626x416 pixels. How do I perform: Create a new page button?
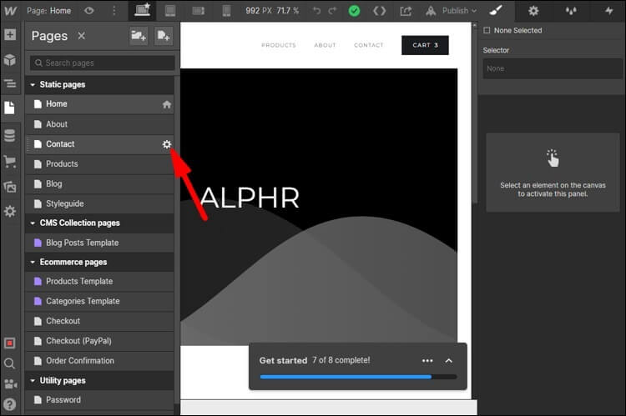[x=164, y=36]
